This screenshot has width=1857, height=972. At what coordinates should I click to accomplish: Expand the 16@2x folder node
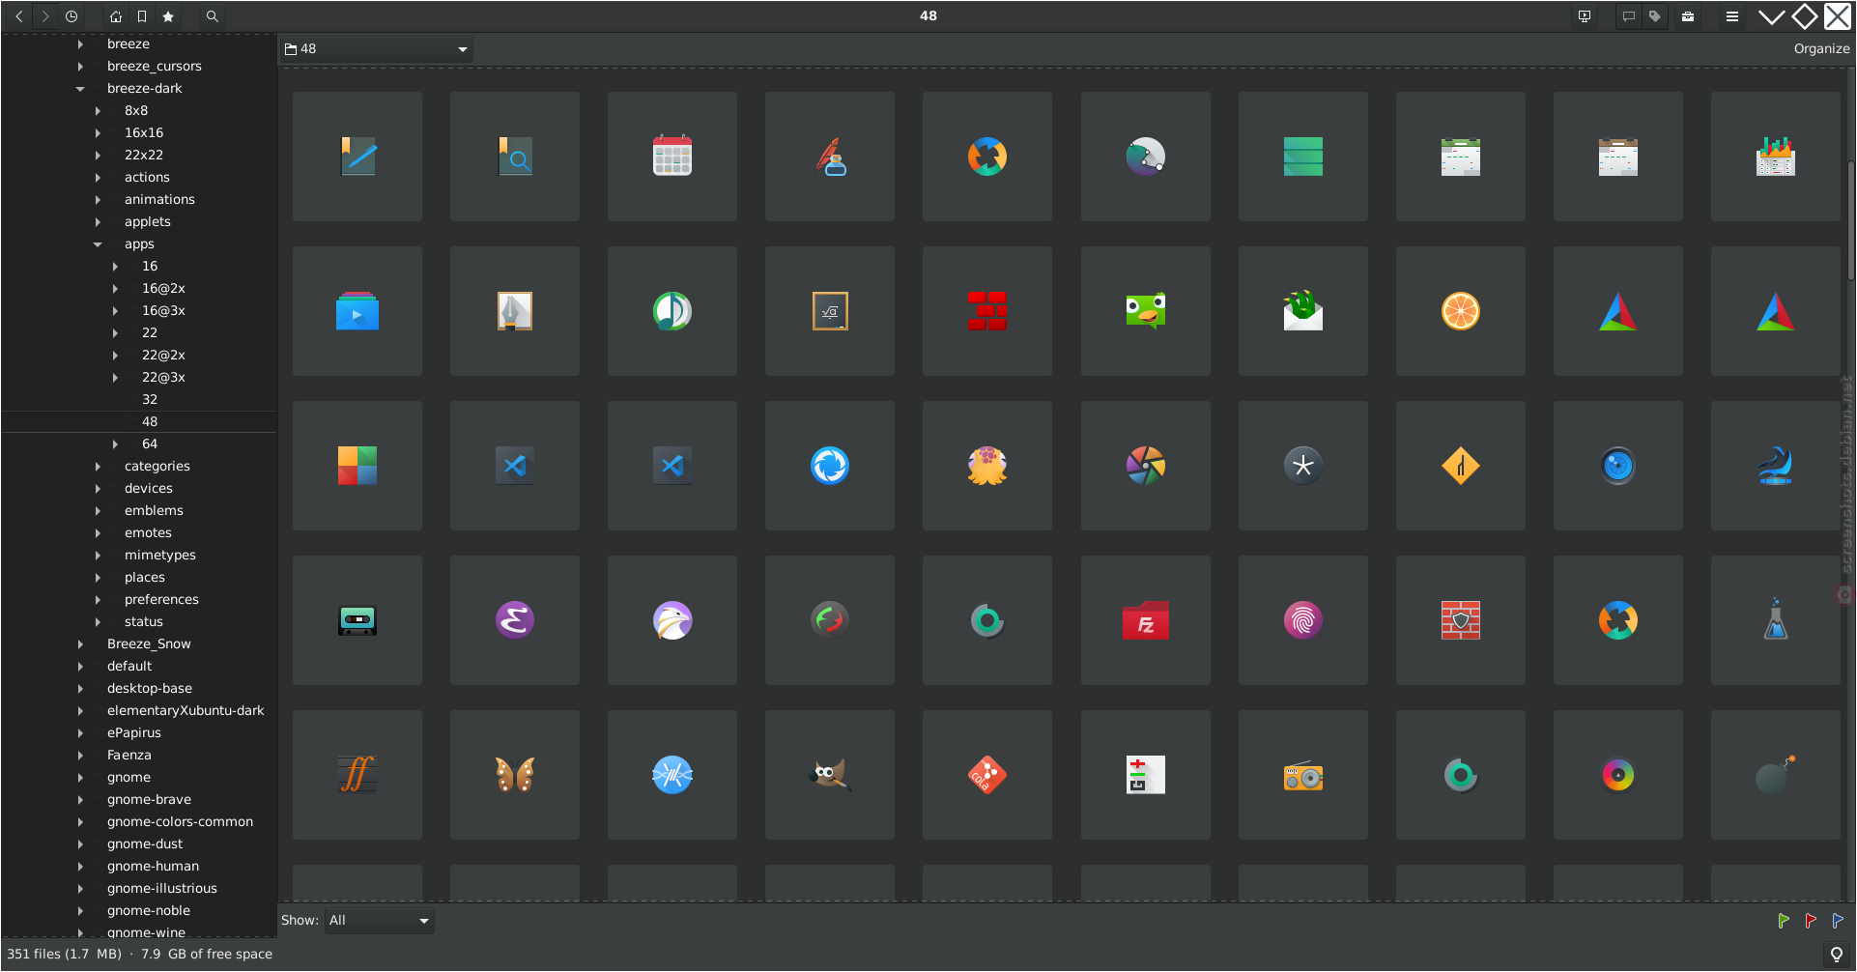(x=115, y=289)
